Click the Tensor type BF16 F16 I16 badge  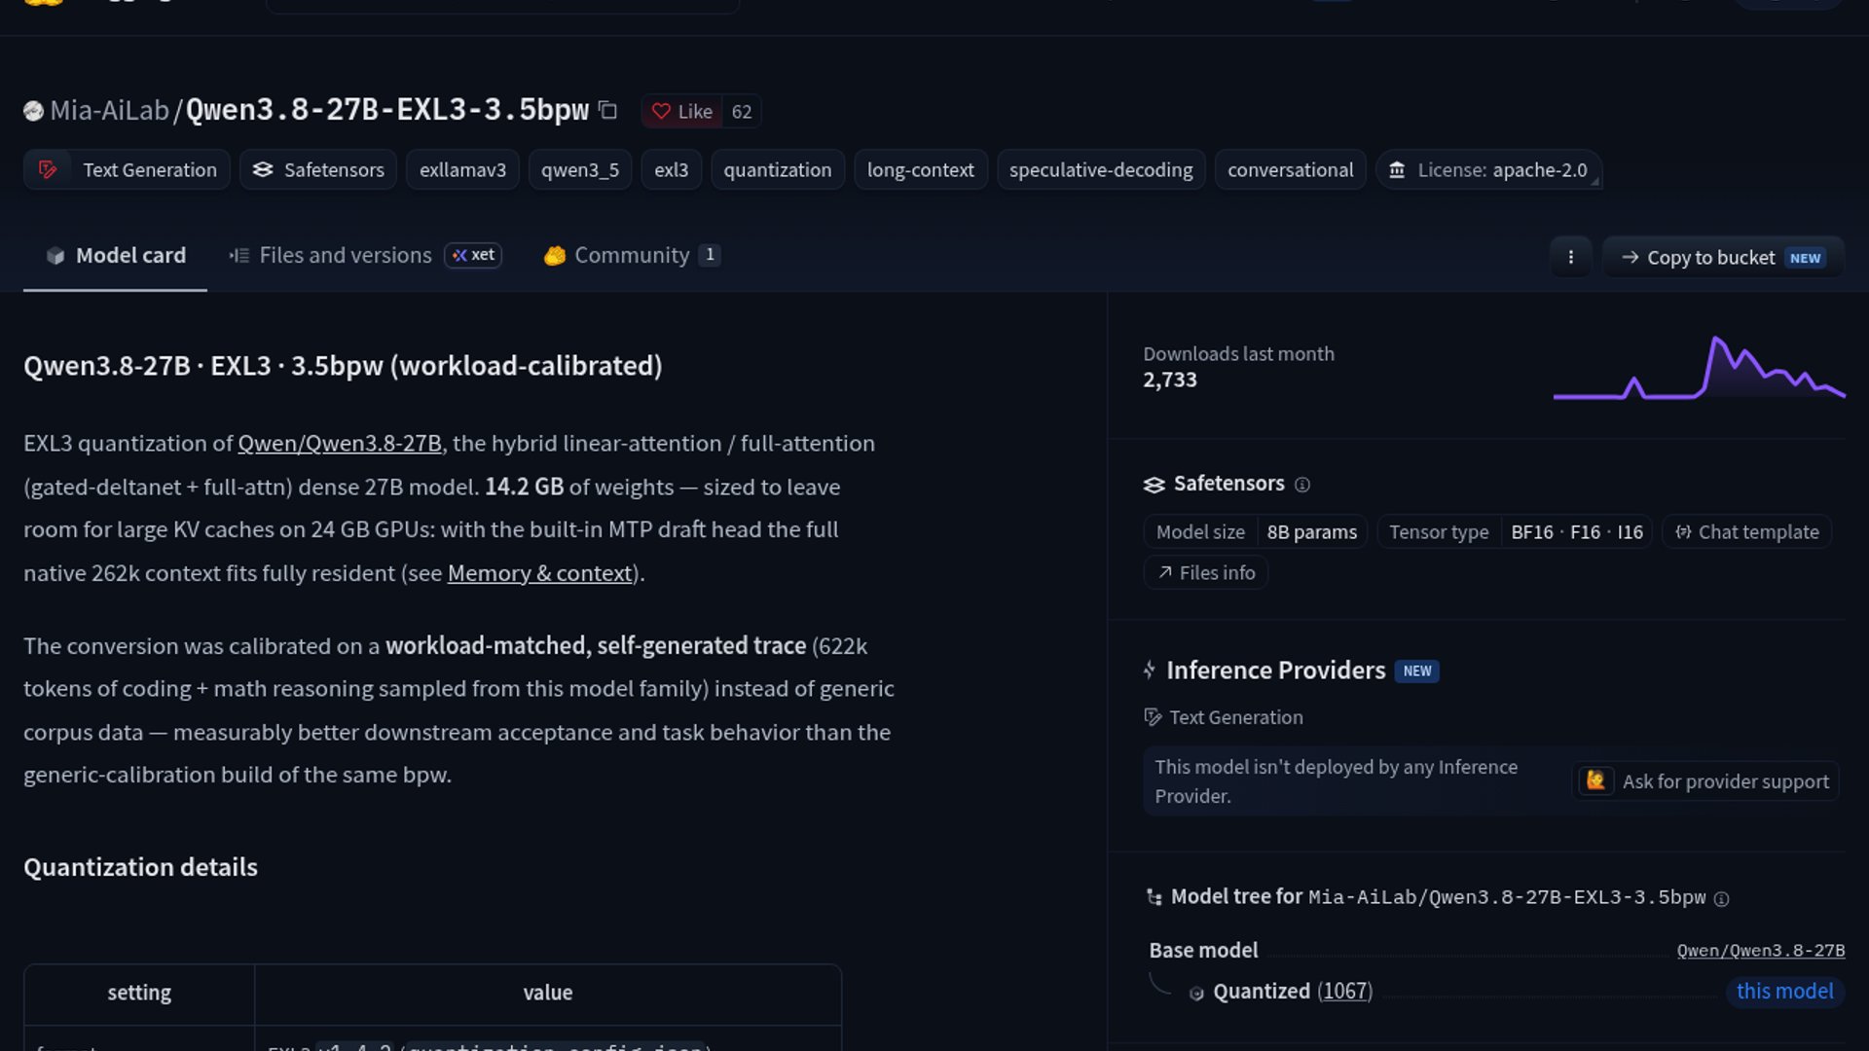click(1516, 532)
